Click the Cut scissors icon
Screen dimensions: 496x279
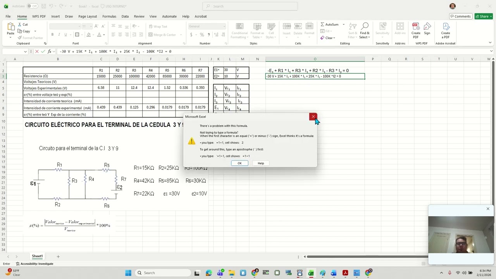pos(20,24)
